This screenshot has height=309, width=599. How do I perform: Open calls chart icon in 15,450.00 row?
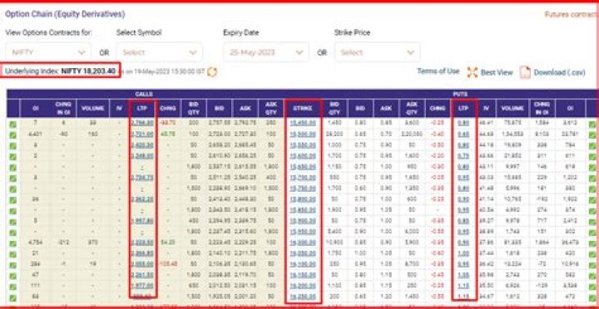(13, 125)
